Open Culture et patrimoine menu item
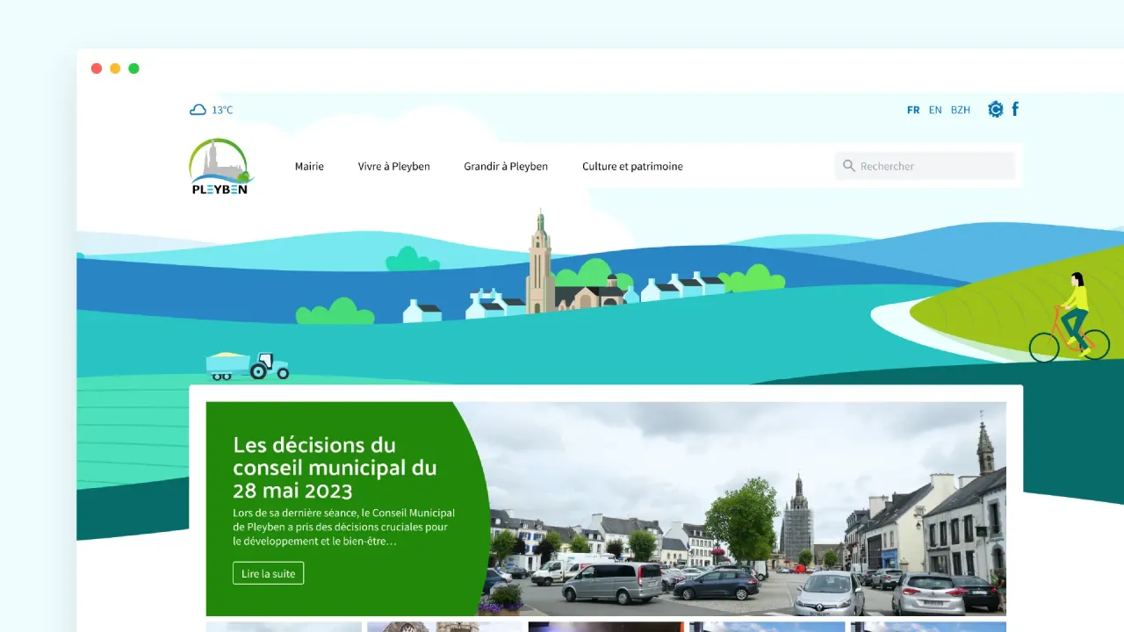The image size is (1124, 632). click(x=632, y=166)
